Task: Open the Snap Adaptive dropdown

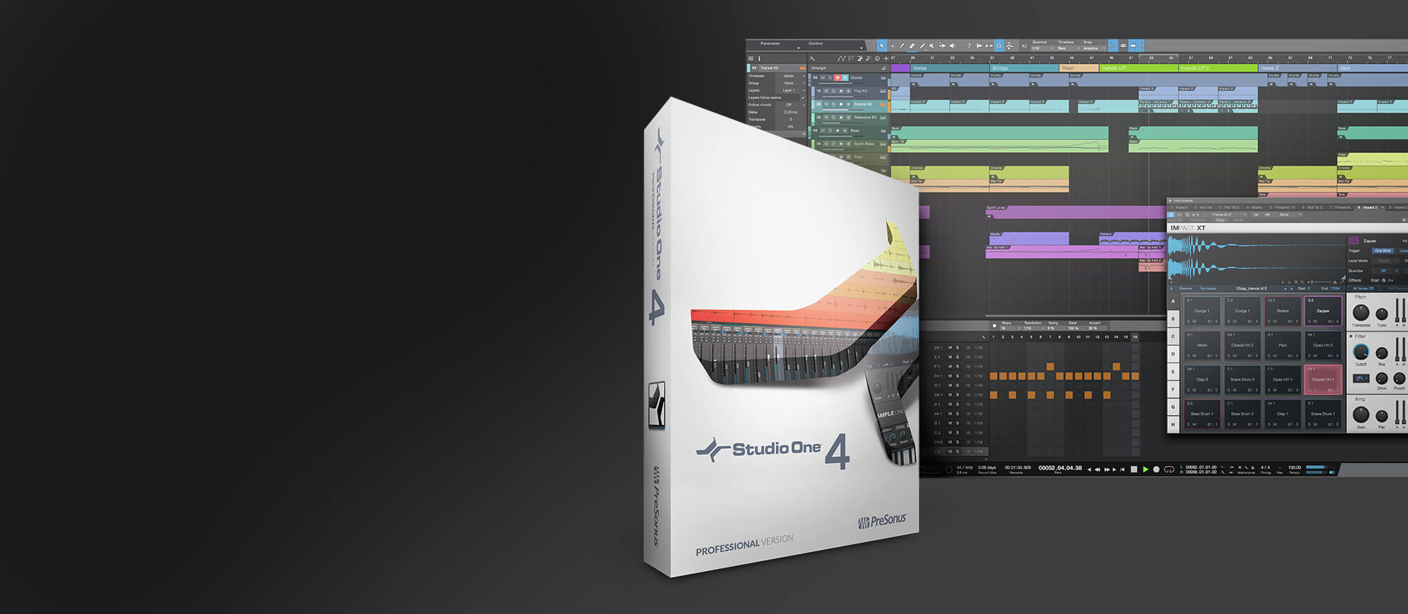Action: pyautogui.click(x=1094, y=49)
